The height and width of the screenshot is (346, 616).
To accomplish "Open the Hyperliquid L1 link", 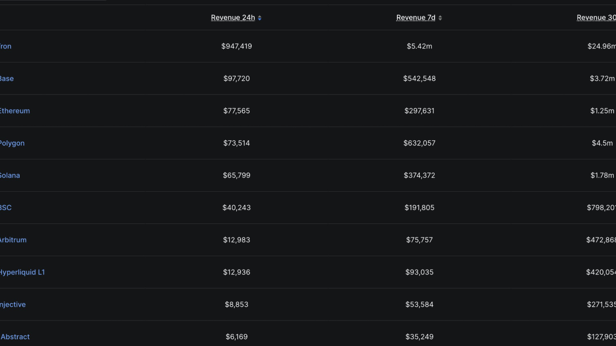I will click(22, 272).
